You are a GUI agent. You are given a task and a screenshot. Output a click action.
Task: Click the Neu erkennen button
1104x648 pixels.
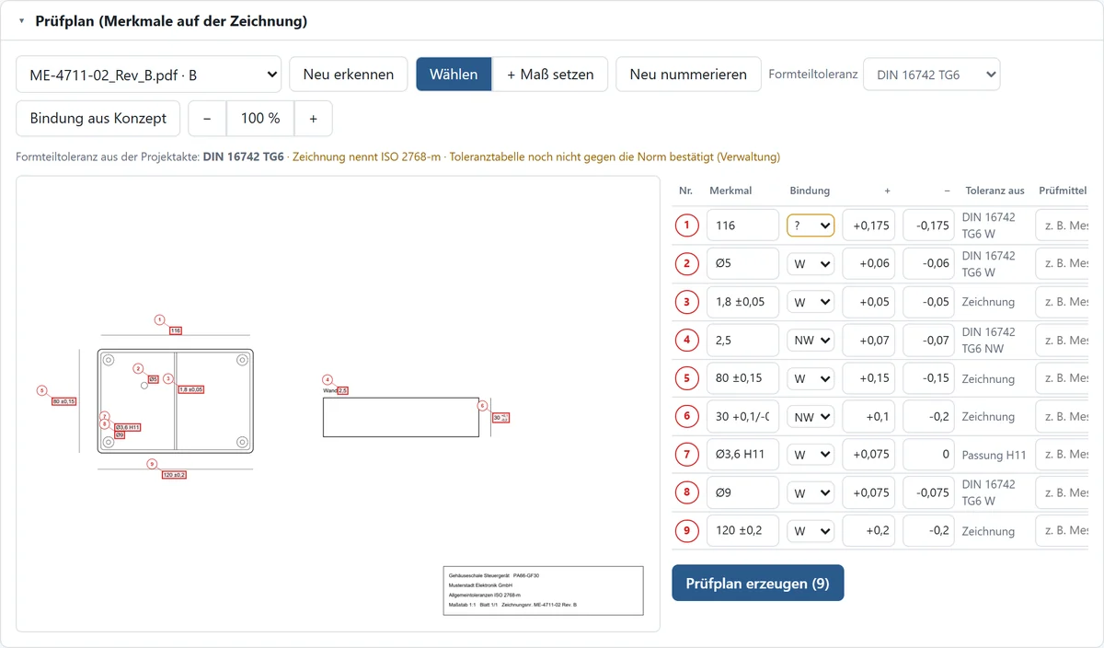tap(349, 75)
